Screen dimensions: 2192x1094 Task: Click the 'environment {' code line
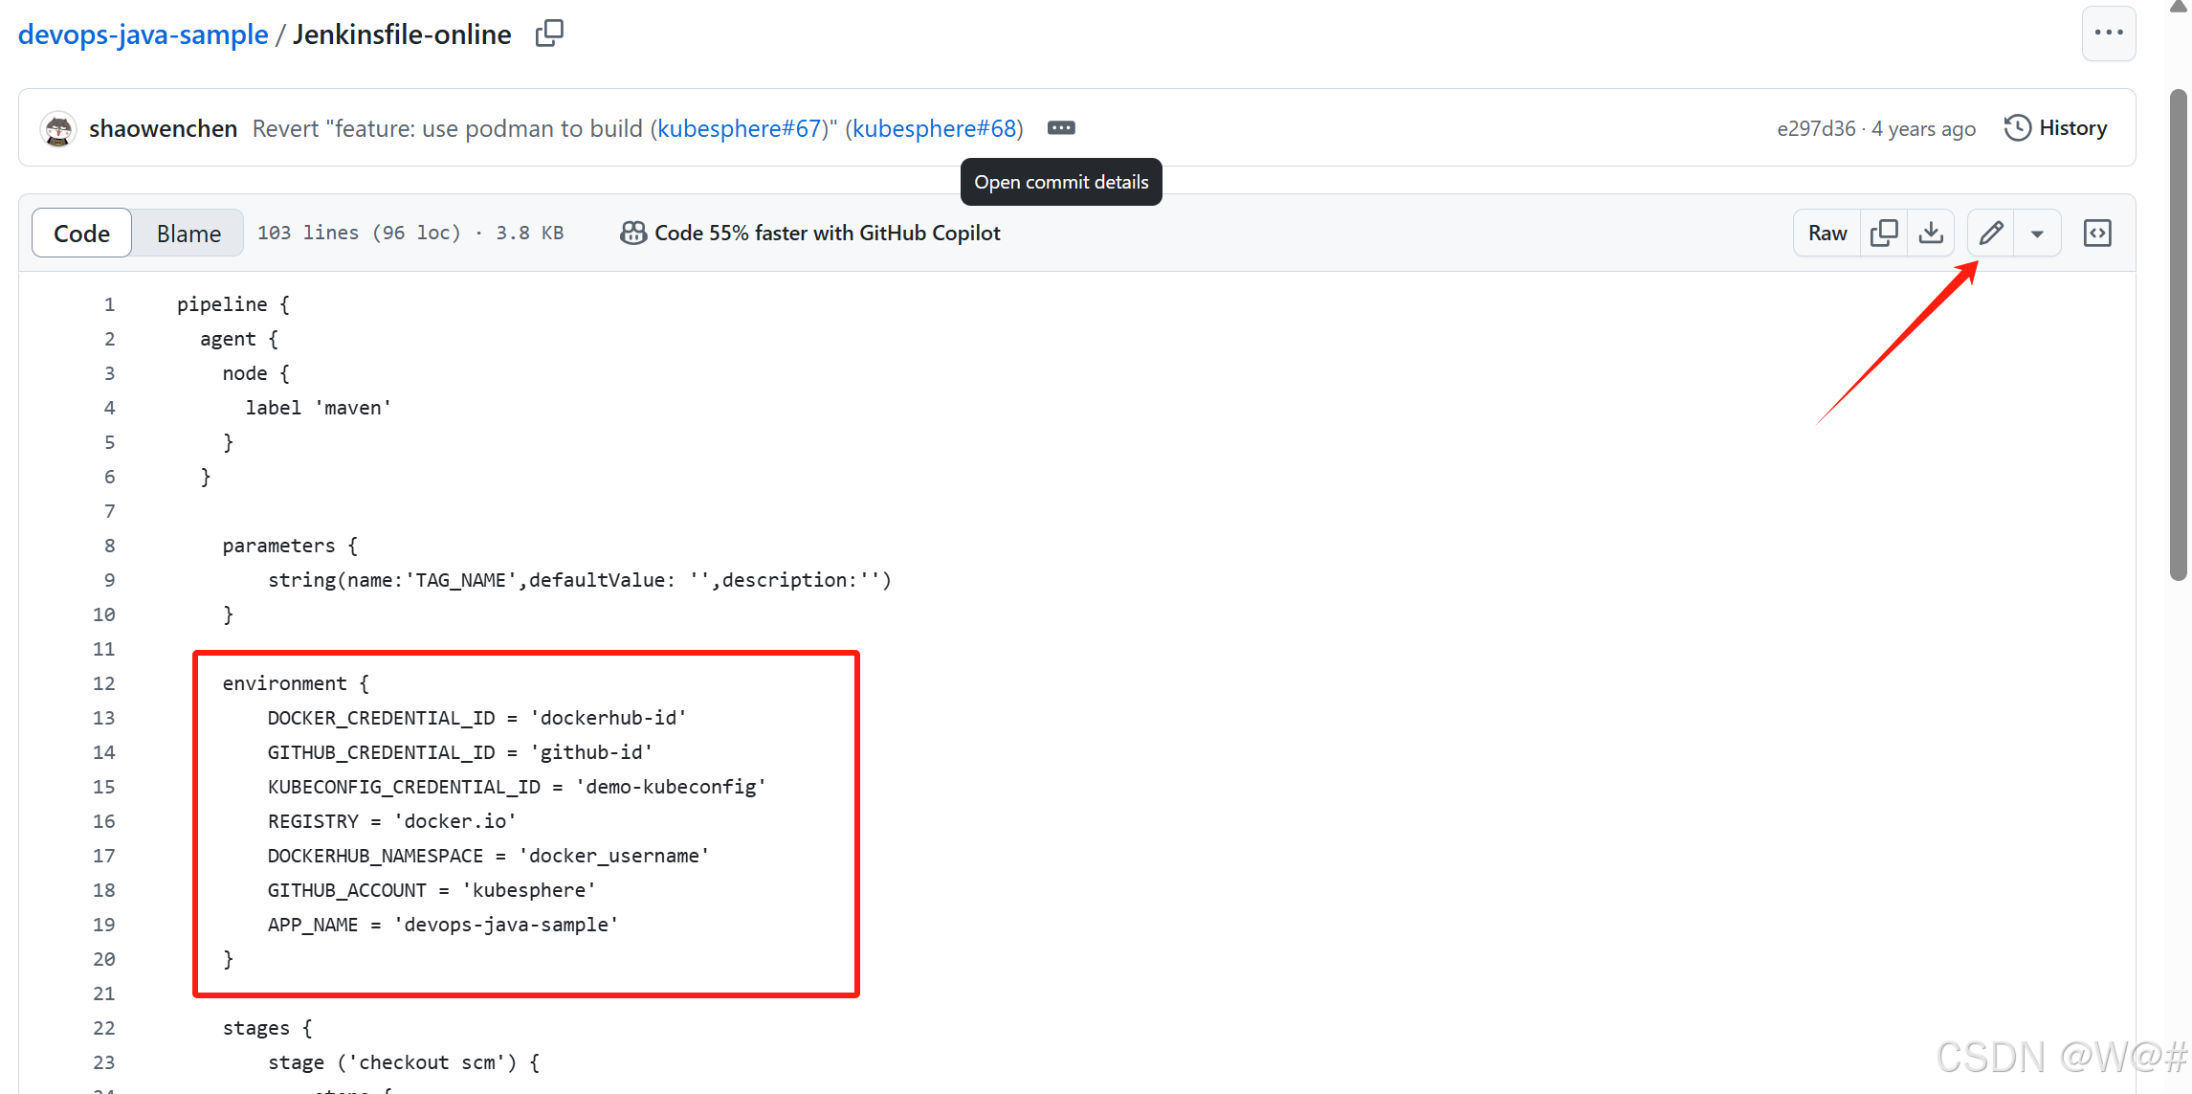pyautogui.click(x=296, y=683)
